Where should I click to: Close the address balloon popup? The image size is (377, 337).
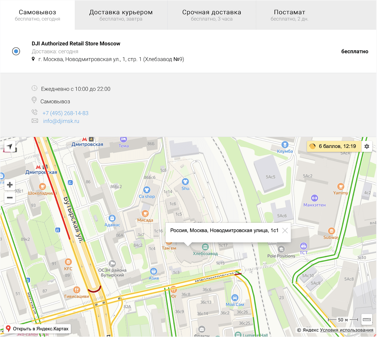(x=285, y=231)
